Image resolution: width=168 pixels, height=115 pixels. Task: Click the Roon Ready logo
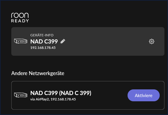(x=20, y=18)
